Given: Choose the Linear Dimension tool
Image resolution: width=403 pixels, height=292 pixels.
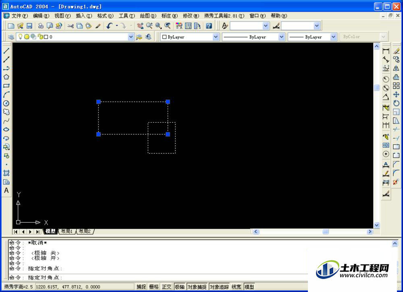Looking at the screenshot, I should pyautogui.click(x=386, y=51).
